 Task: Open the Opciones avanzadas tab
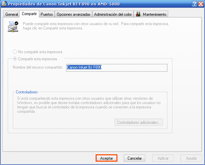click(x=73, y=14)
